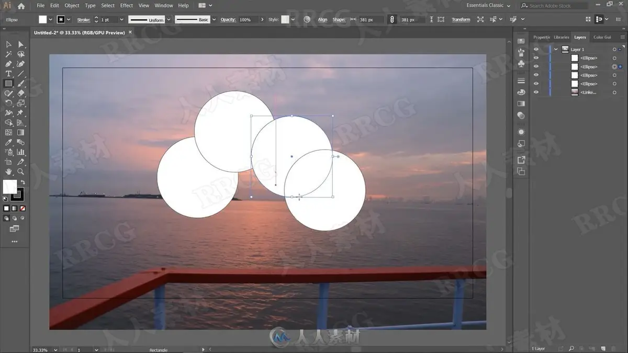
Task: Open the arrange documents layout switcher
Action: point(205,5)
